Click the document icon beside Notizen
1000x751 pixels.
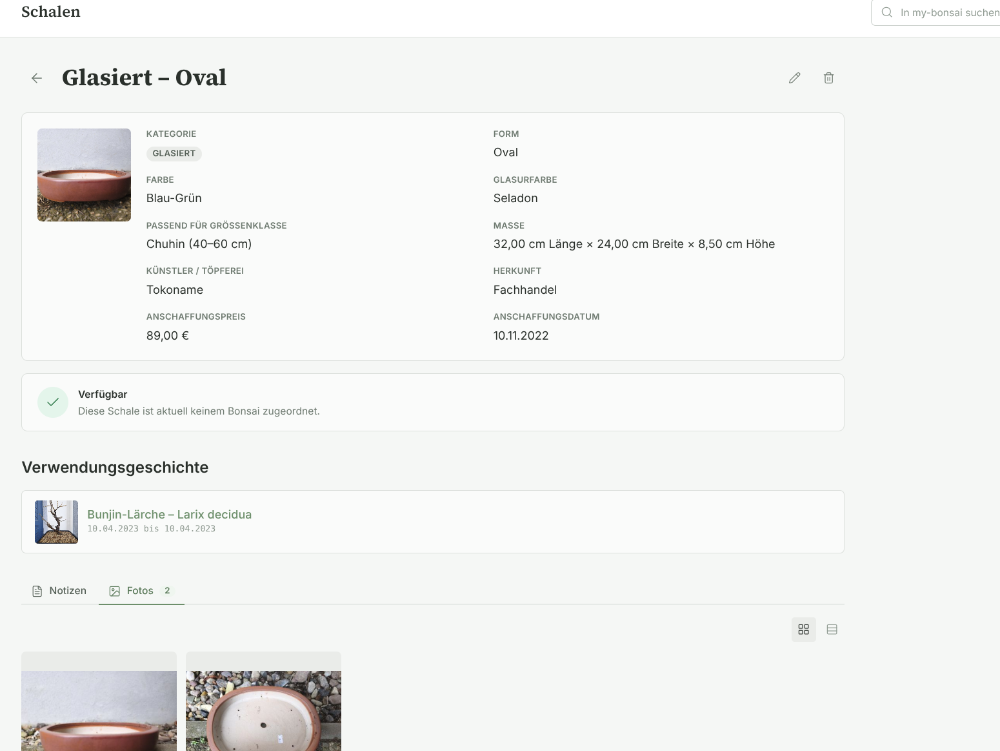coord(36,591)
